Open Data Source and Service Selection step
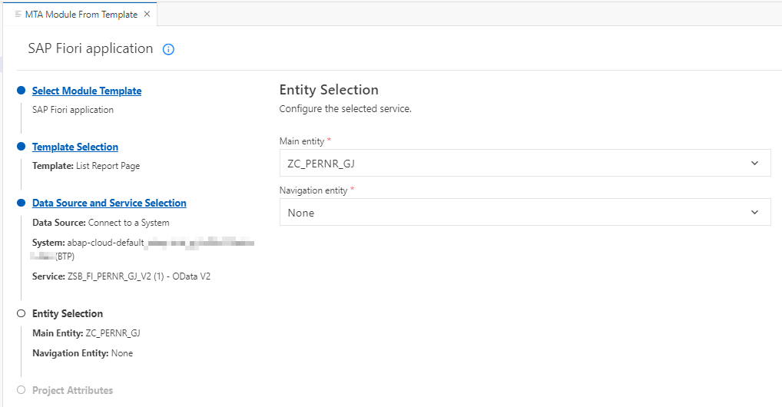This screenshot has height=407, width=782. coord(109,203)
